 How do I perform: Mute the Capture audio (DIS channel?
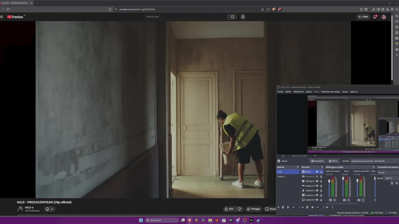click(359, 200)
